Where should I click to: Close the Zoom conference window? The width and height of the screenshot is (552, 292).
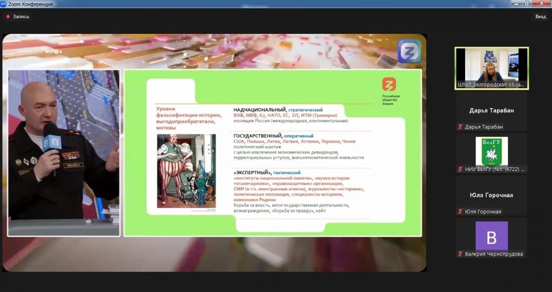tap(541, 3)
